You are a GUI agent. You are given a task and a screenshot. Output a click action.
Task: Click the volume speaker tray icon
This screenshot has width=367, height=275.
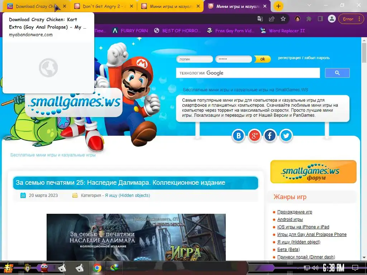coord(315,268)
